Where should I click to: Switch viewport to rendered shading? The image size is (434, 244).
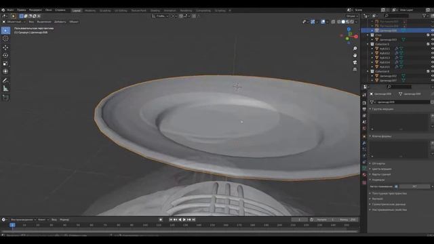click(352, 22)
